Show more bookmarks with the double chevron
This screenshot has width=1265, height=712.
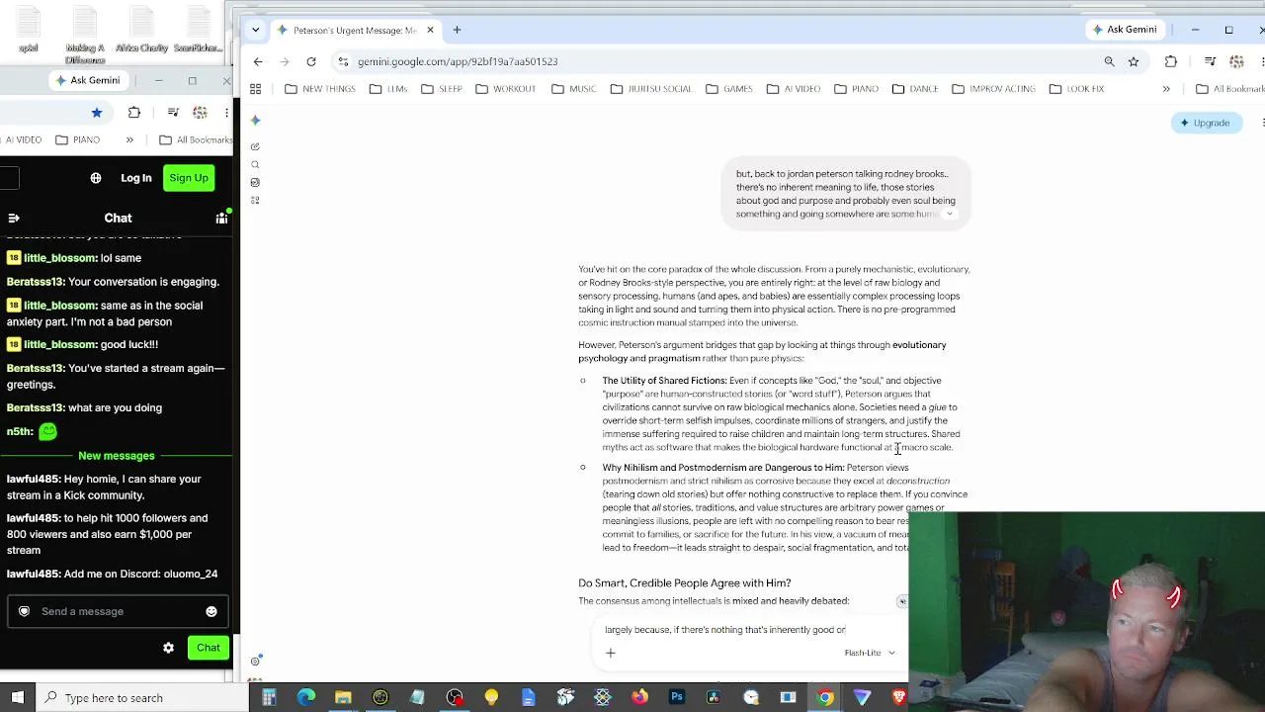tap(1166, 89)
